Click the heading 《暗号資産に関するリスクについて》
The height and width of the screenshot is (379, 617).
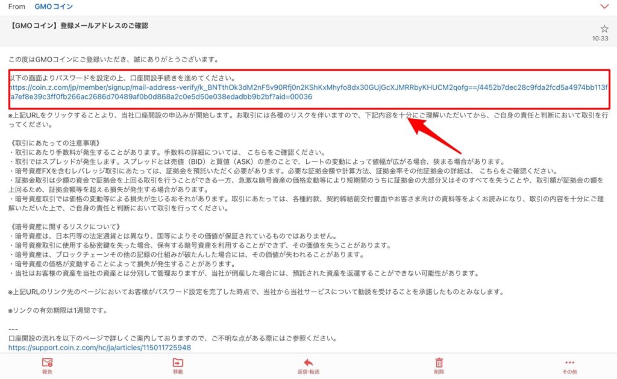click(x=65, y=227)
